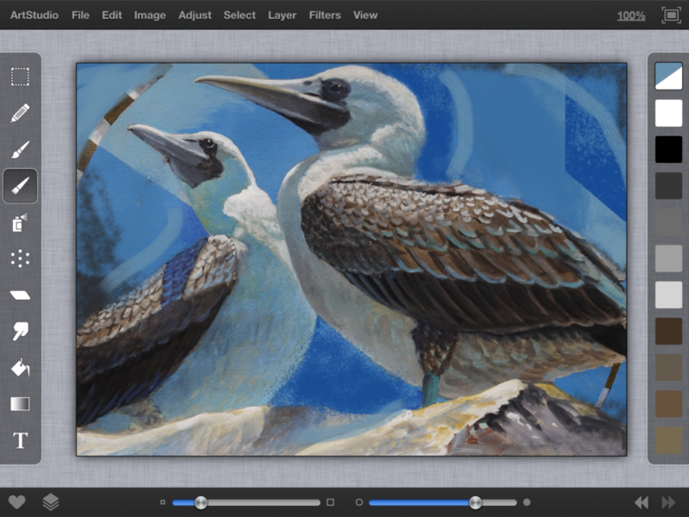The height and width of the screenshot is (517, 689).
Task: Click the 100% zoom level
Action: point(631,16)
